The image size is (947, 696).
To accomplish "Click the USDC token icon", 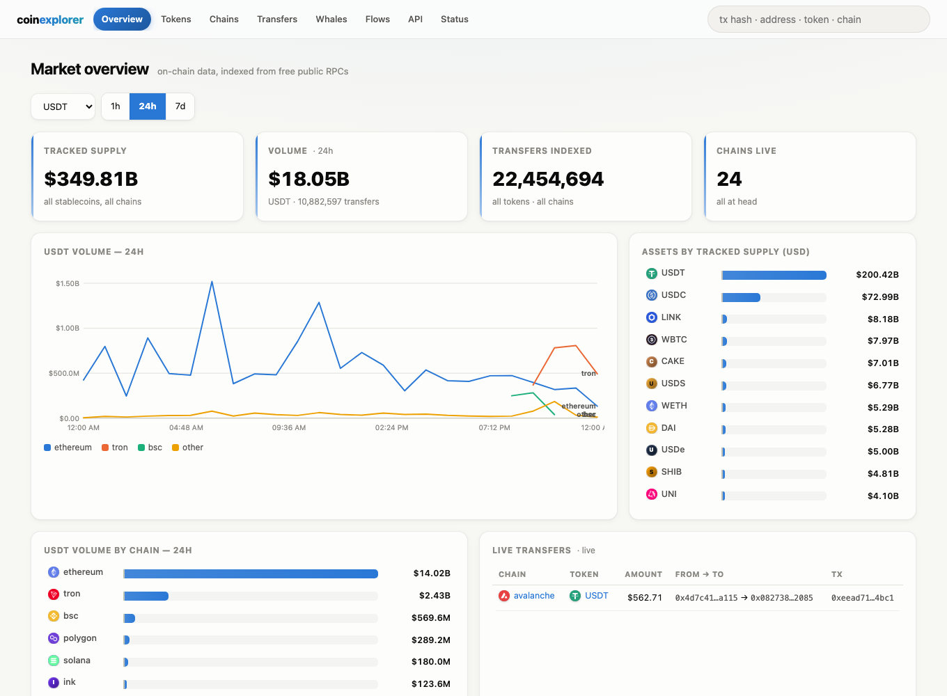I will pos(652,295).
